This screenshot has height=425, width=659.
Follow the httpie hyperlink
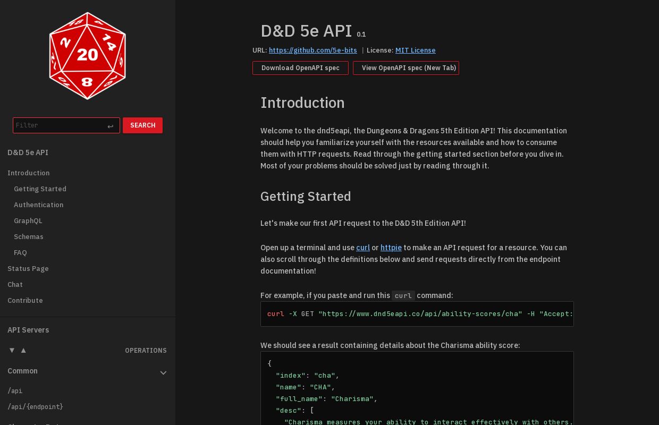(391, 248)
